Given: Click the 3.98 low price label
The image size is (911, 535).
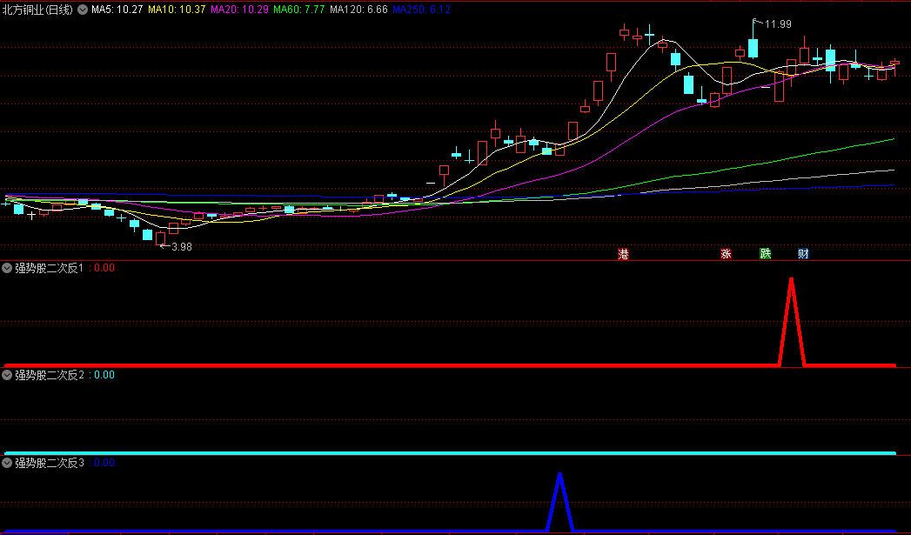Looking at the screenshot, I should point(182,246).
